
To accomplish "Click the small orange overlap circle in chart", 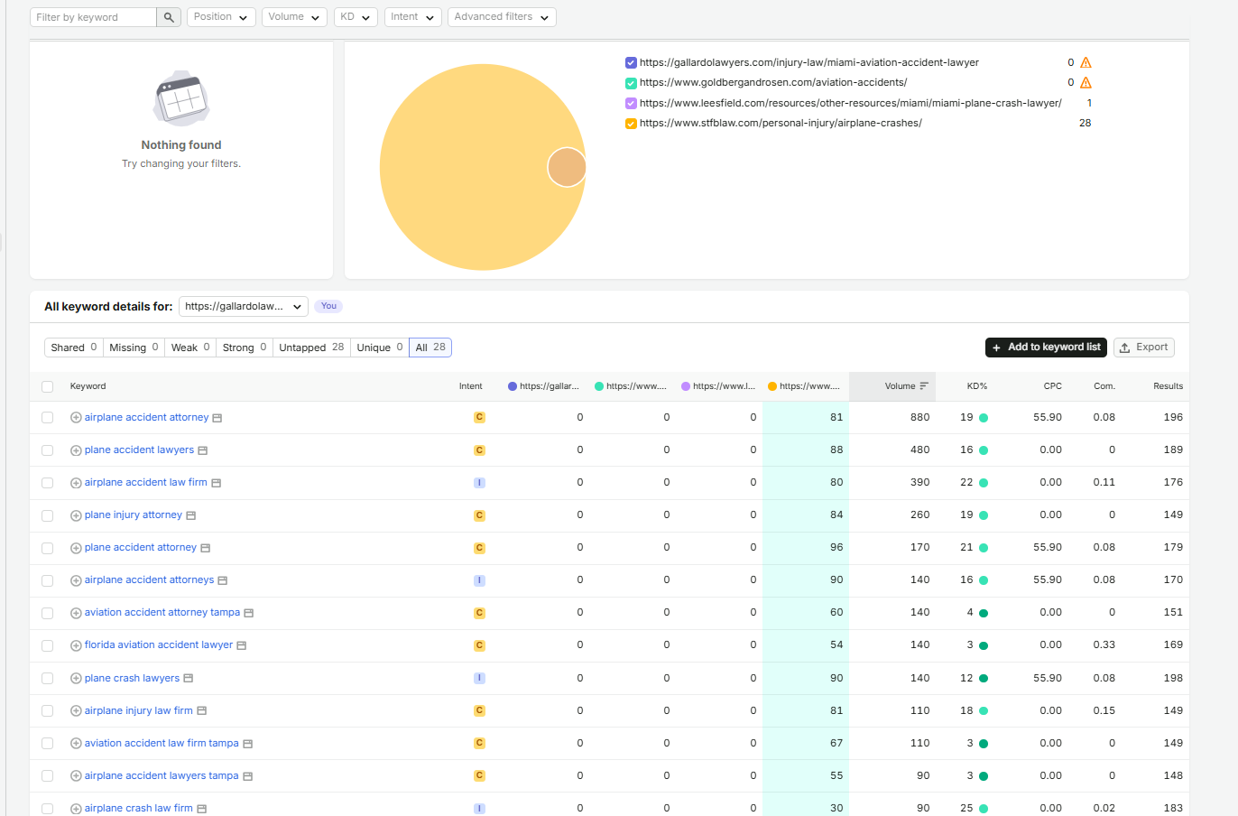I will pyautogui.click(x=567, y=167).
